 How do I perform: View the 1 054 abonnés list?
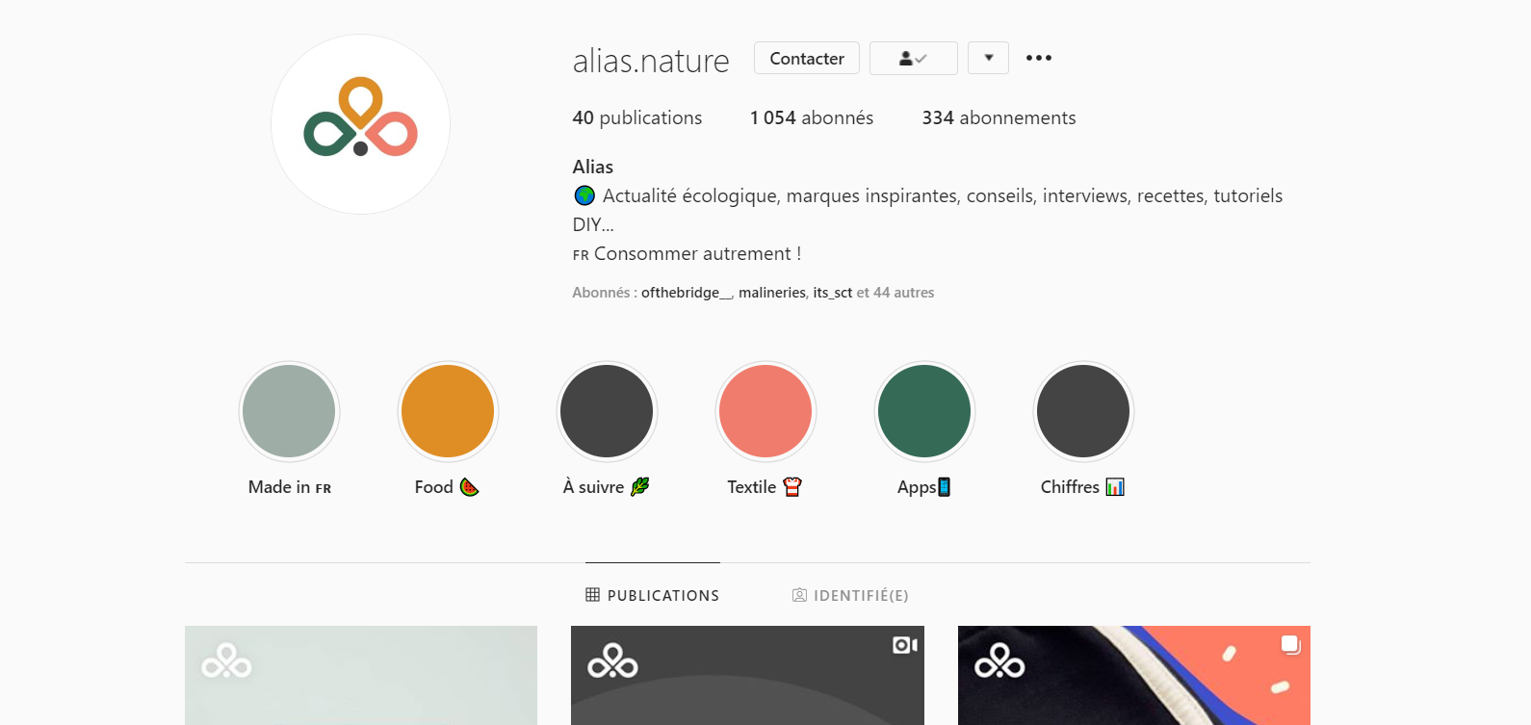(812, 117)
